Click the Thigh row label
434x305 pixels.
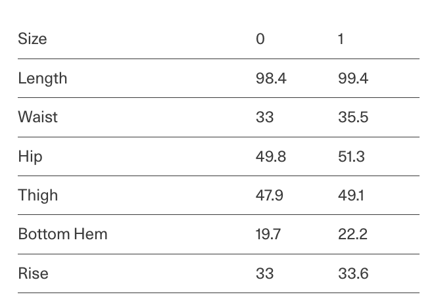tap(37, 195)
